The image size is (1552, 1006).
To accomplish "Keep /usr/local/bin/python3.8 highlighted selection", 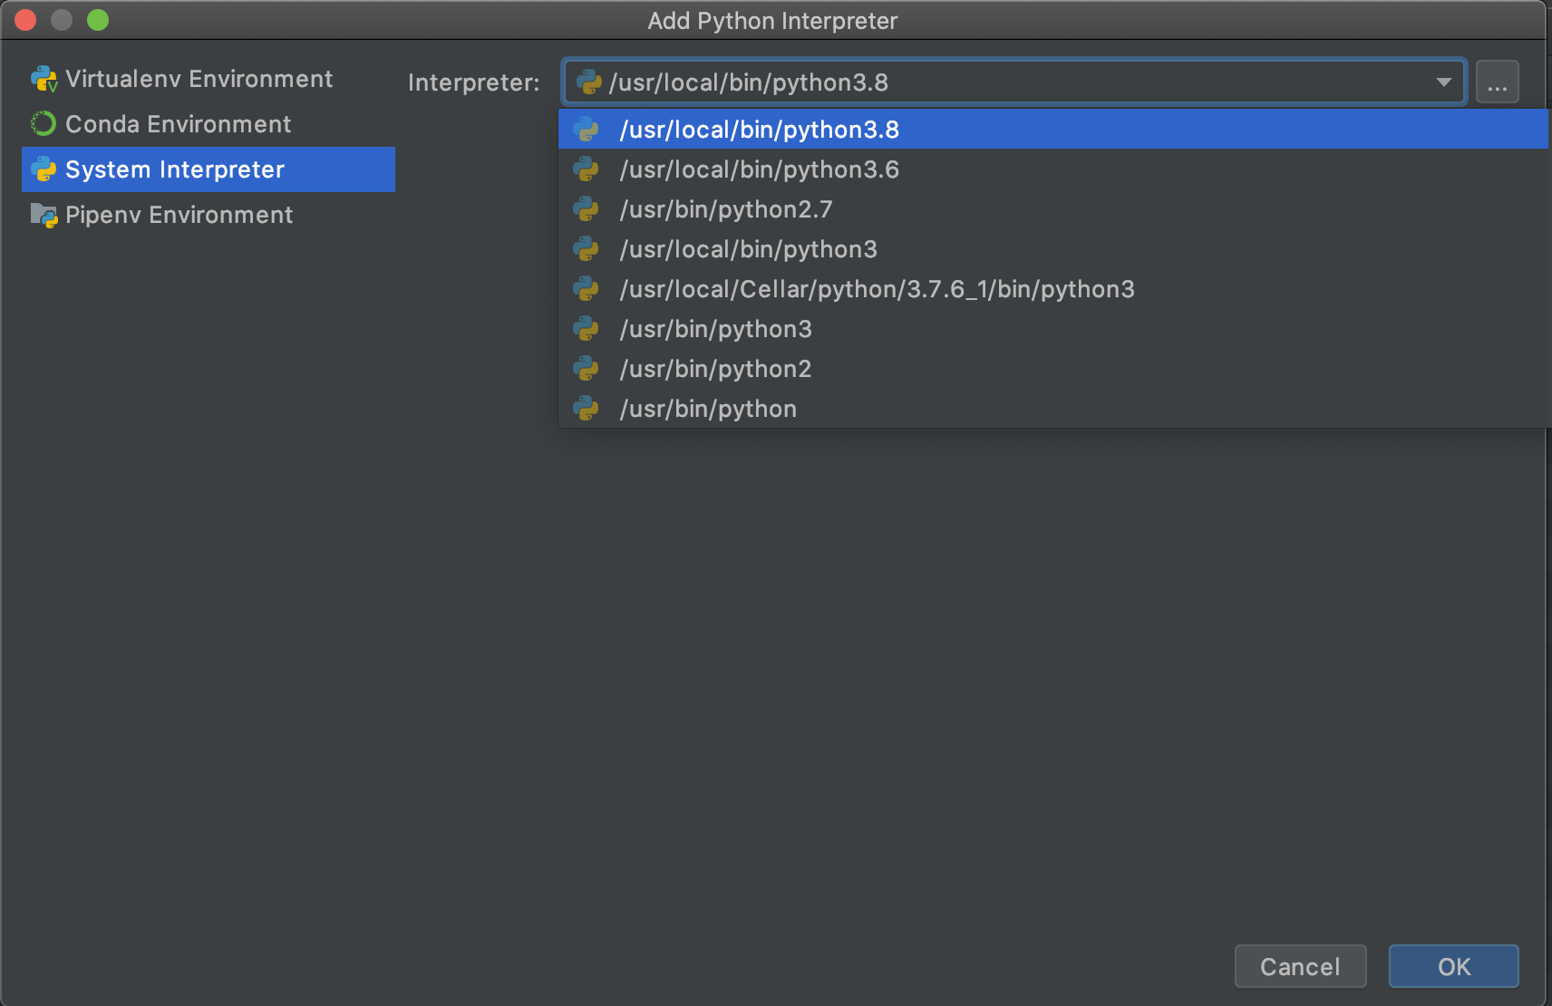I will pyautogui.click(x=758, y=129).
